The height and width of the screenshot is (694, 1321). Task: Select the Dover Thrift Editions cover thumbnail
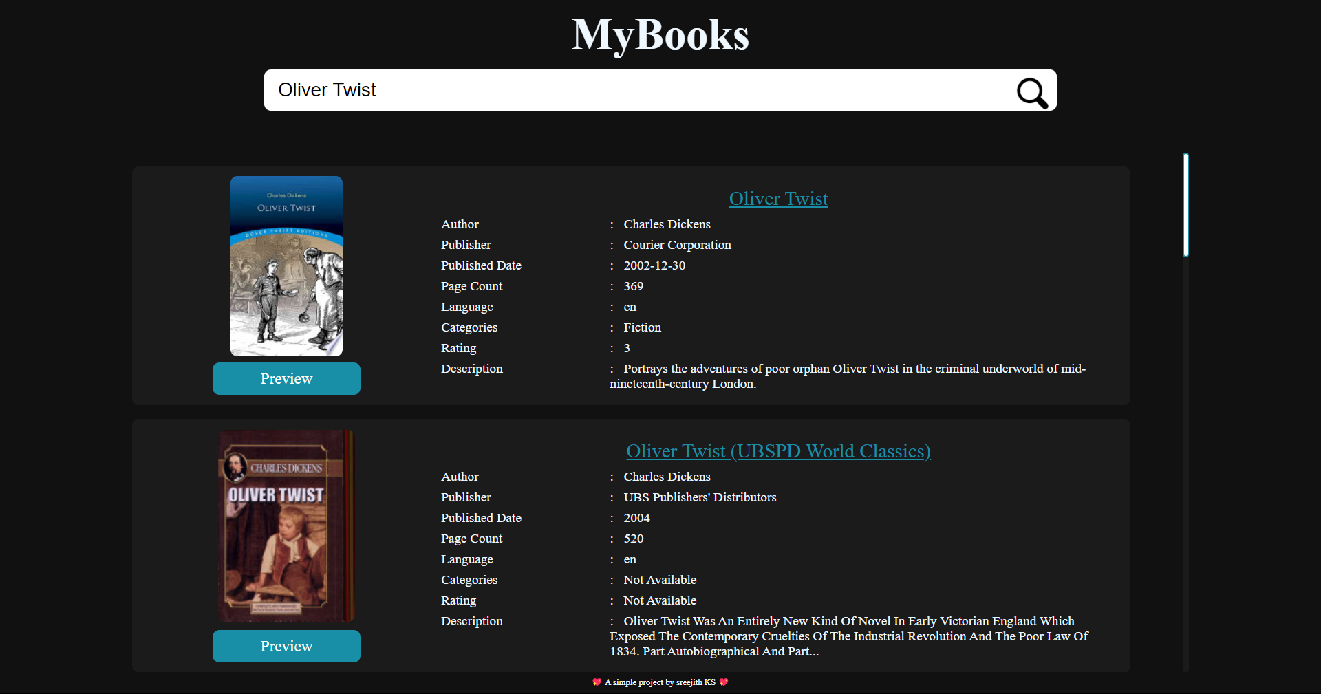286,266
